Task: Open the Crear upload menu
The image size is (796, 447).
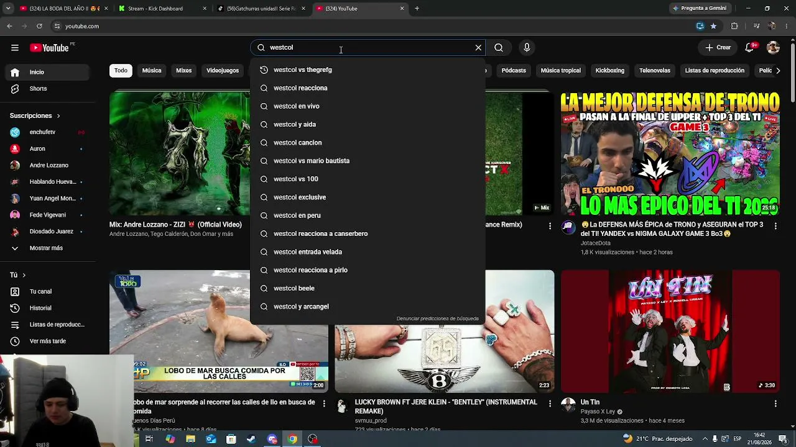Action: tap(718, 48)
